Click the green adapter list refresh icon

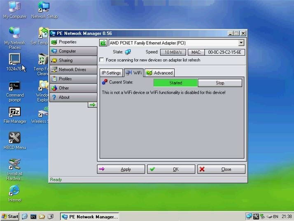[x=103, y=43]
